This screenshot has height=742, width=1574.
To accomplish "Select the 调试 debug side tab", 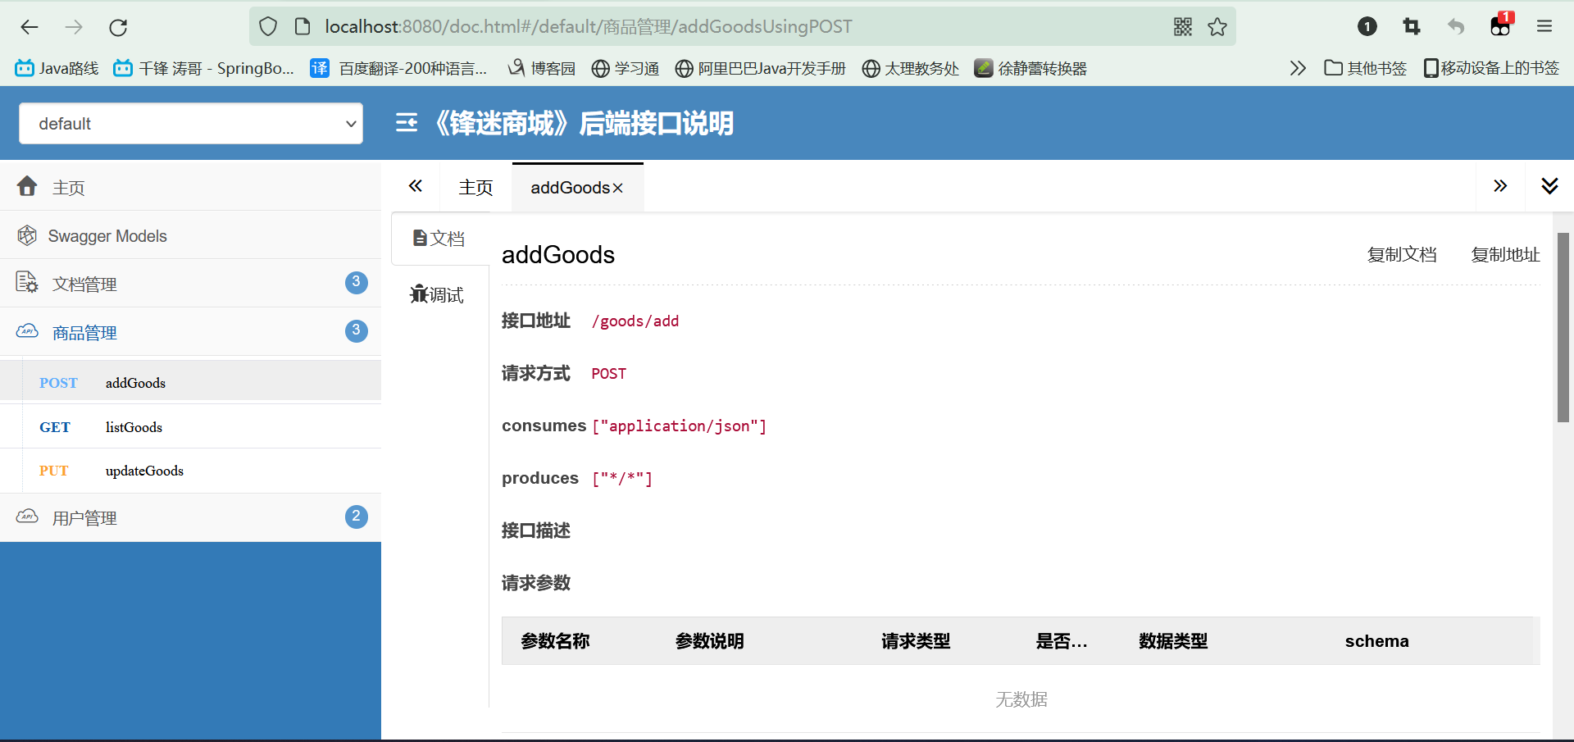I will pyautogui.click(x=437, y=294).
